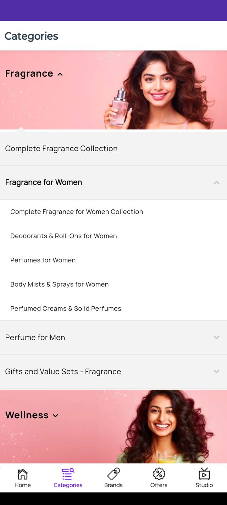This screenshot has height=505, width=227.
Task: Open Complete Fragrance Collection
Action: click(x=113, y=148)
